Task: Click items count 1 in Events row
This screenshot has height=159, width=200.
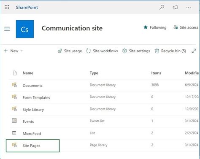Action: (x=152, y=121)
